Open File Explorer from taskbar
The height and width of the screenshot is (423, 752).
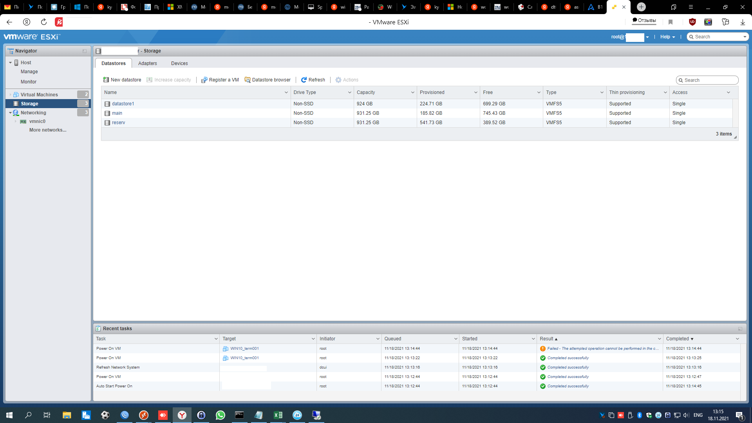67,415
